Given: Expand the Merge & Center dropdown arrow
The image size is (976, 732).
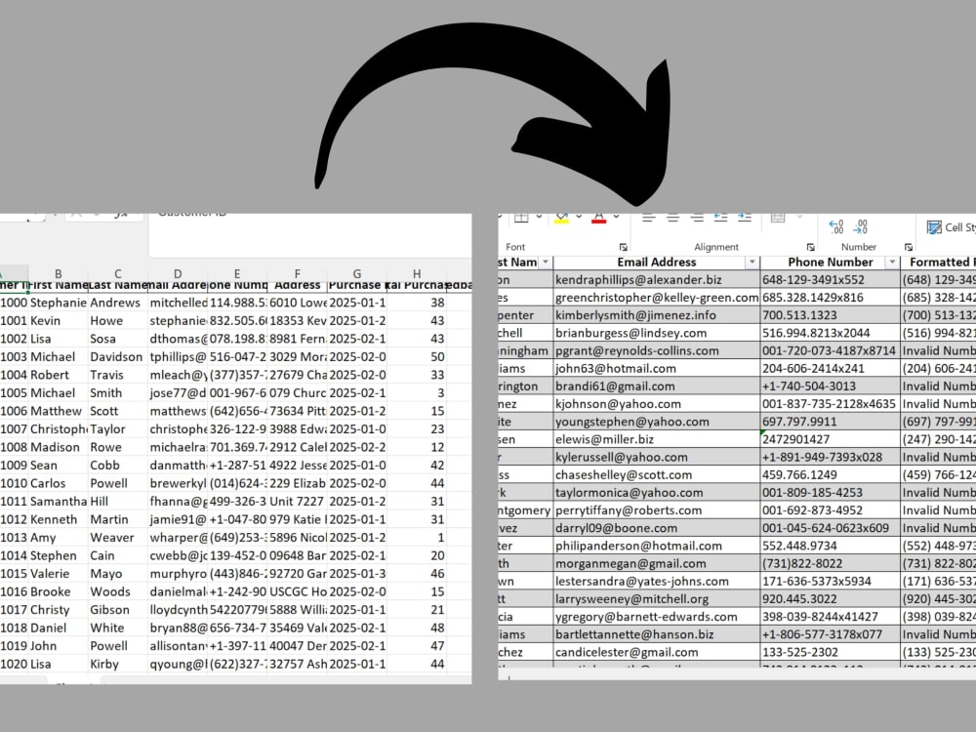Looking at the screenshot, I should coord(798,217).
